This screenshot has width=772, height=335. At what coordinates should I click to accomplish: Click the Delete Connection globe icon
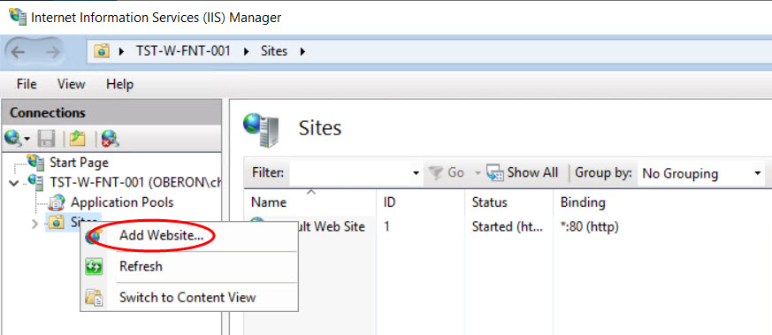pyautogui.click(x=111, y=140)
